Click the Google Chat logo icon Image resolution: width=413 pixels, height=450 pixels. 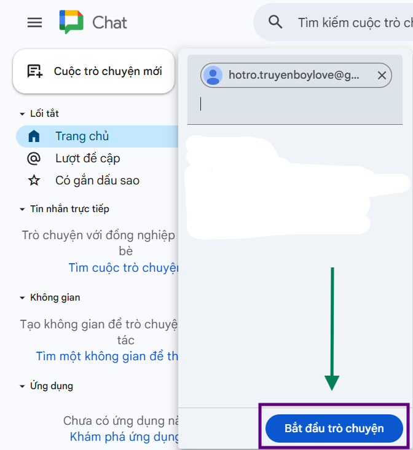71,22
